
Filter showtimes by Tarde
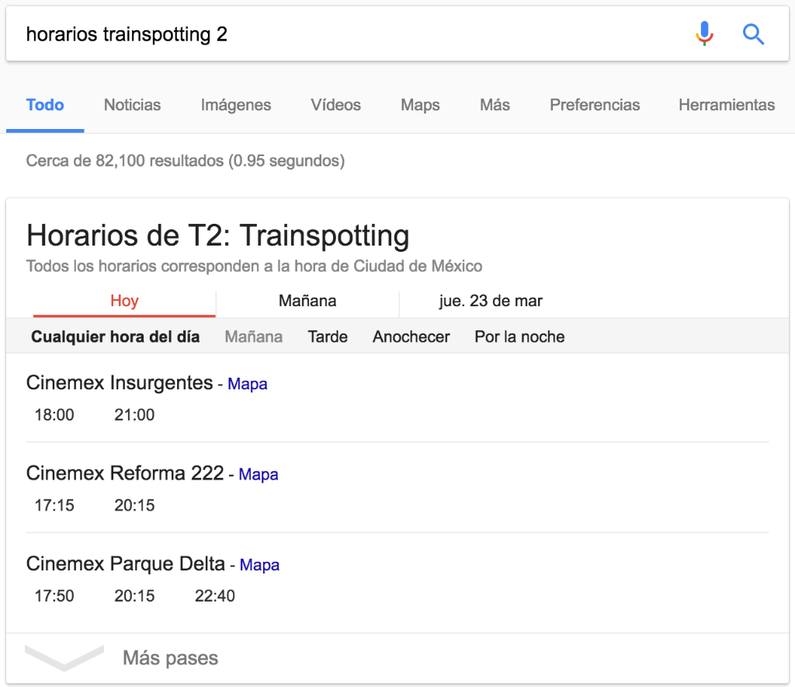pos(328,337)
